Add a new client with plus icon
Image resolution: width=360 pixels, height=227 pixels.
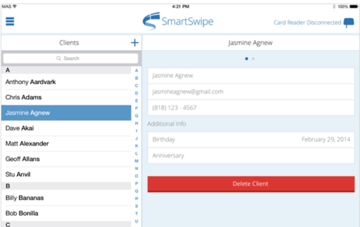point(135,43)
